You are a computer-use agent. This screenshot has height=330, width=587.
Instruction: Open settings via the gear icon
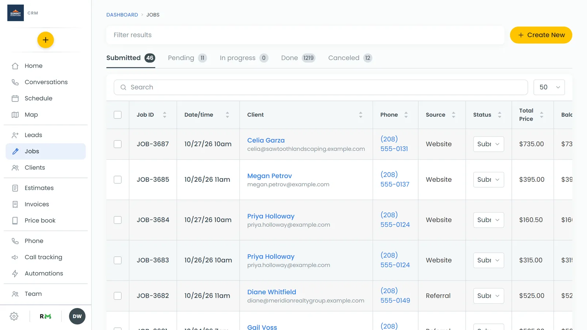pyautogui.click(x=14, y=316)
